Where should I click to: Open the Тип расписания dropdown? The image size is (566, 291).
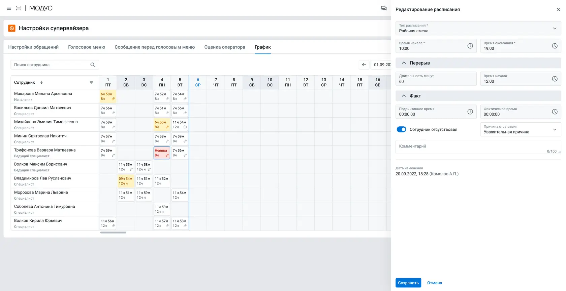478,28
